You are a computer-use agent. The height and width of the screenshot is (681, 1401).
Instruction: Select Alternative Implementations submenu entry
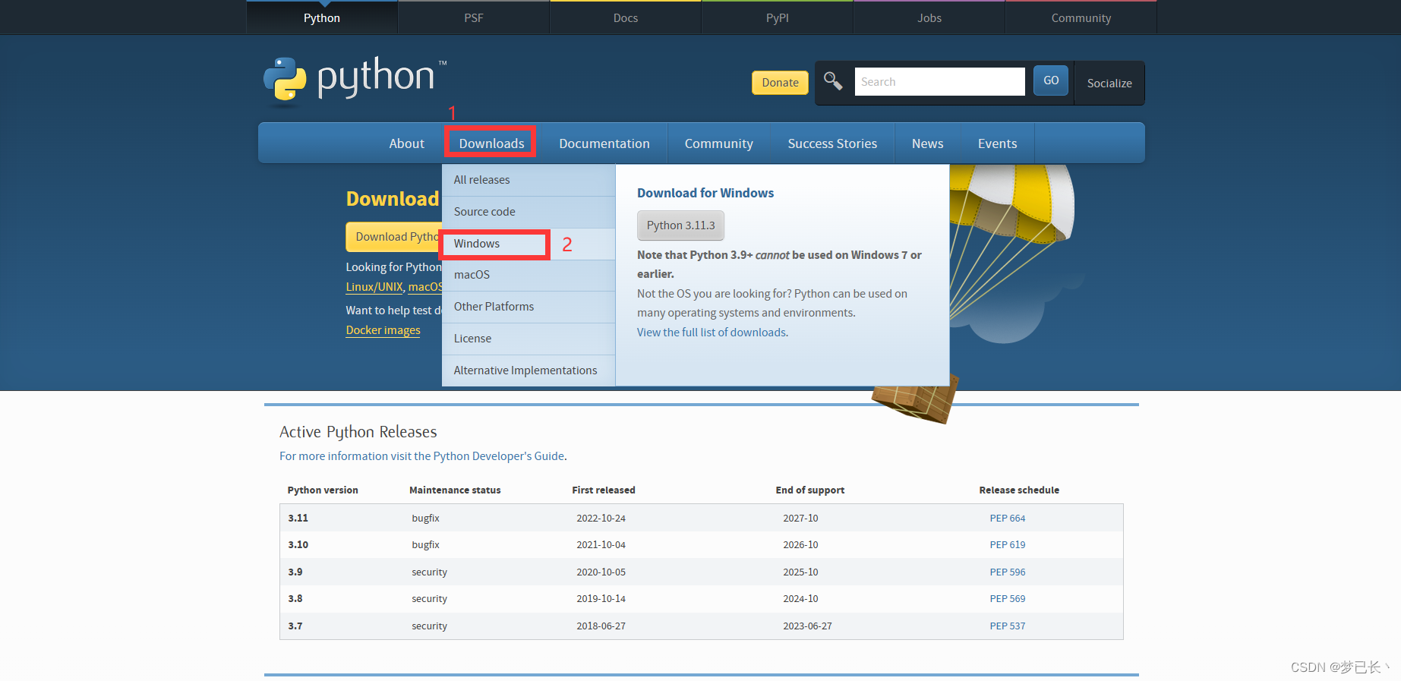coord(529,370)
